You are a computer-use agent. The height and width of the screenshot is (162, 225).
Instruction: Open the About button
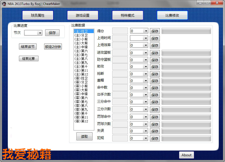(186, 155)
